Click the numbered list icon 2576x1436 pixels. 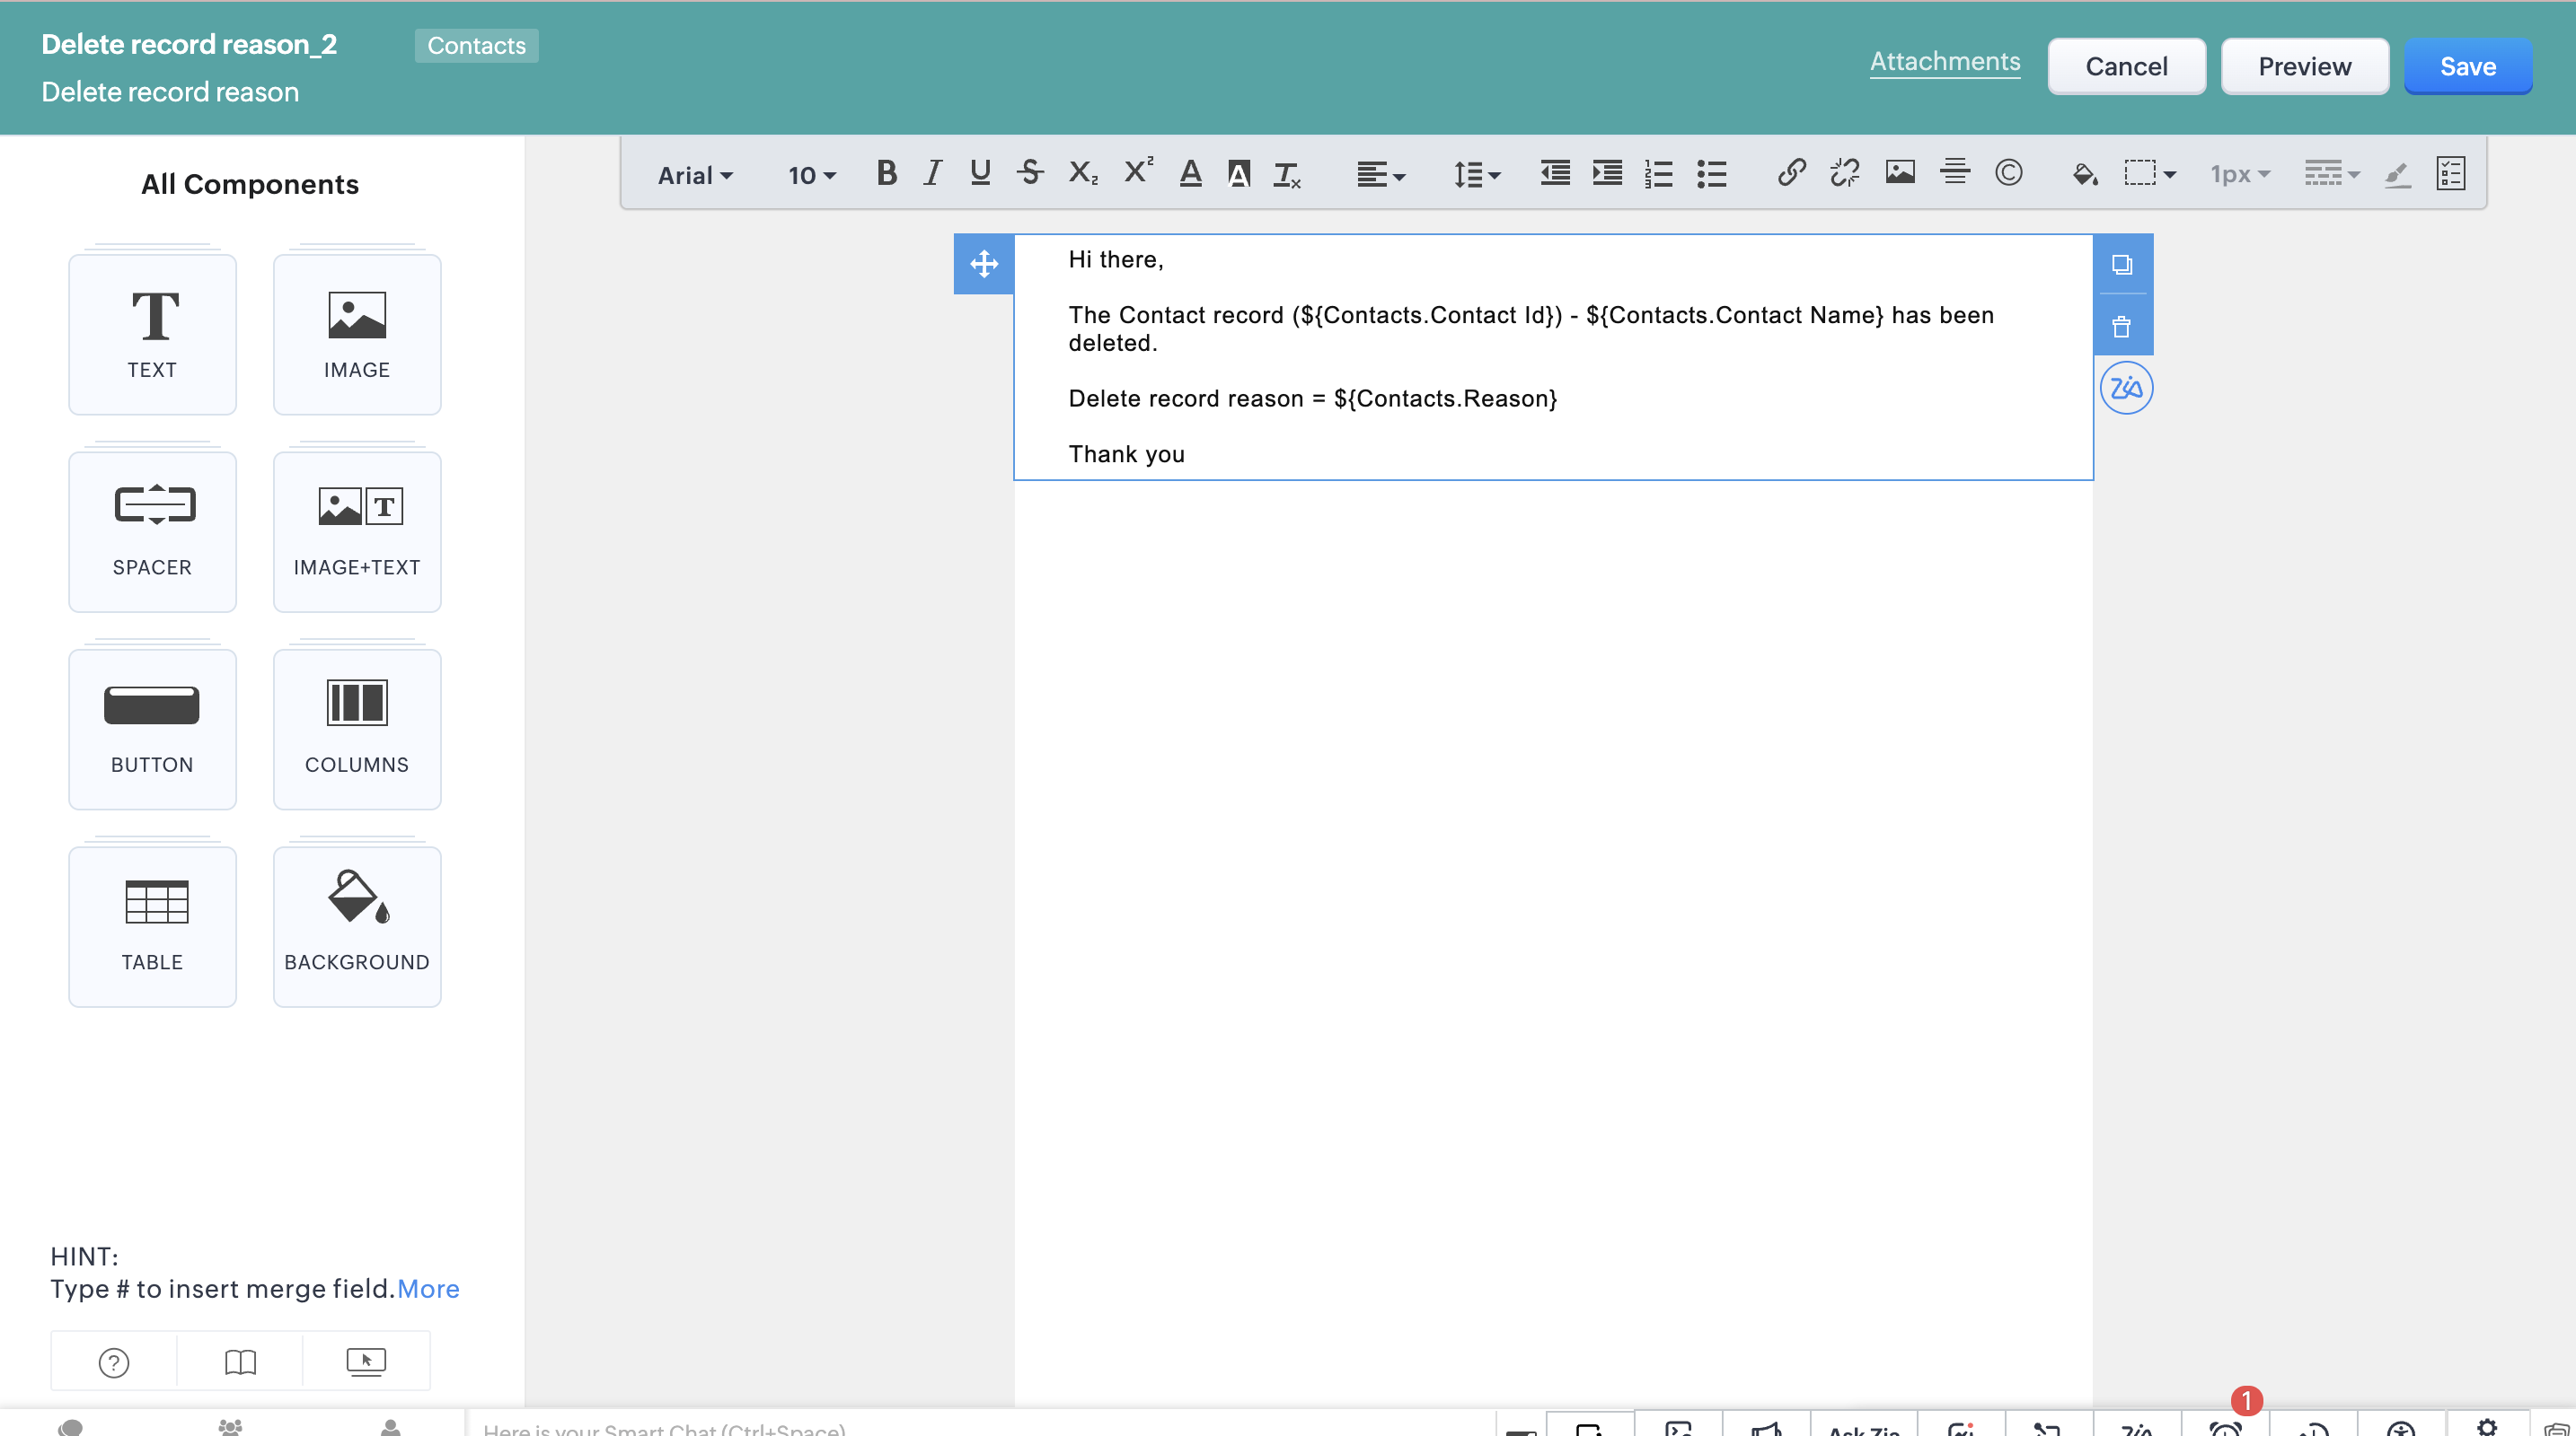click(1658, 174)
